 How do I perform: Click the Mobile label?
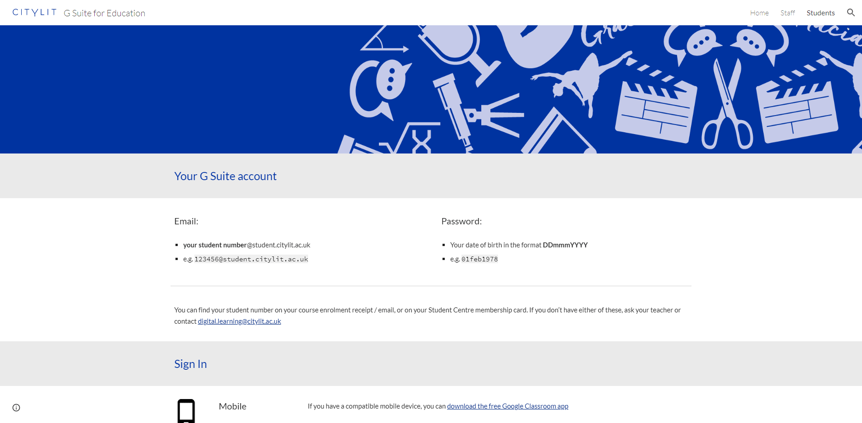pyautogui.click(x=233, y=406)
